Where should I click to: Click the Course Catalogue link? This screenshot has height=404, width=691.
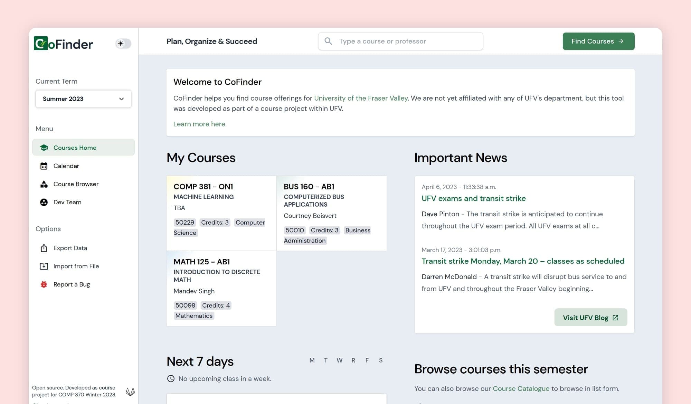[x=521, y=388]
